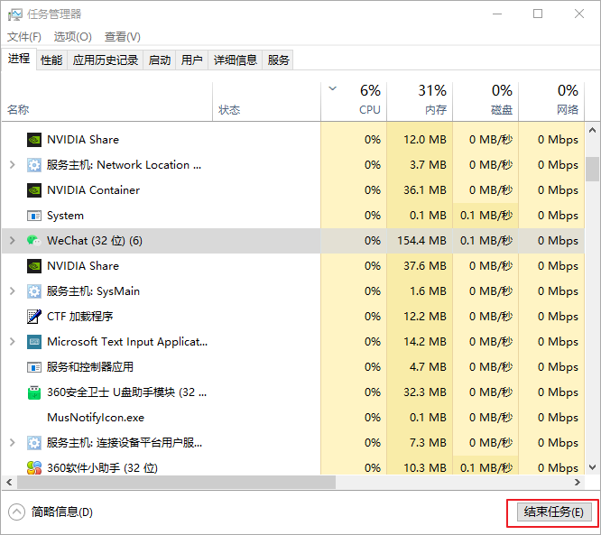Expand Microsoft Text Input Application group

(13, 342)
